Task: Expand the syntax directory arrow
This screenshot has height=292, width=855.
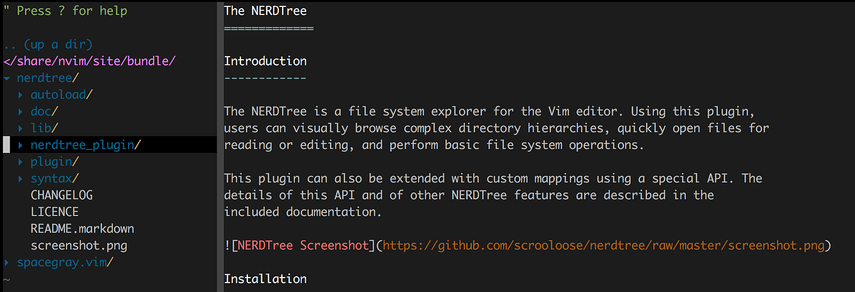Action: coord(20,179)
